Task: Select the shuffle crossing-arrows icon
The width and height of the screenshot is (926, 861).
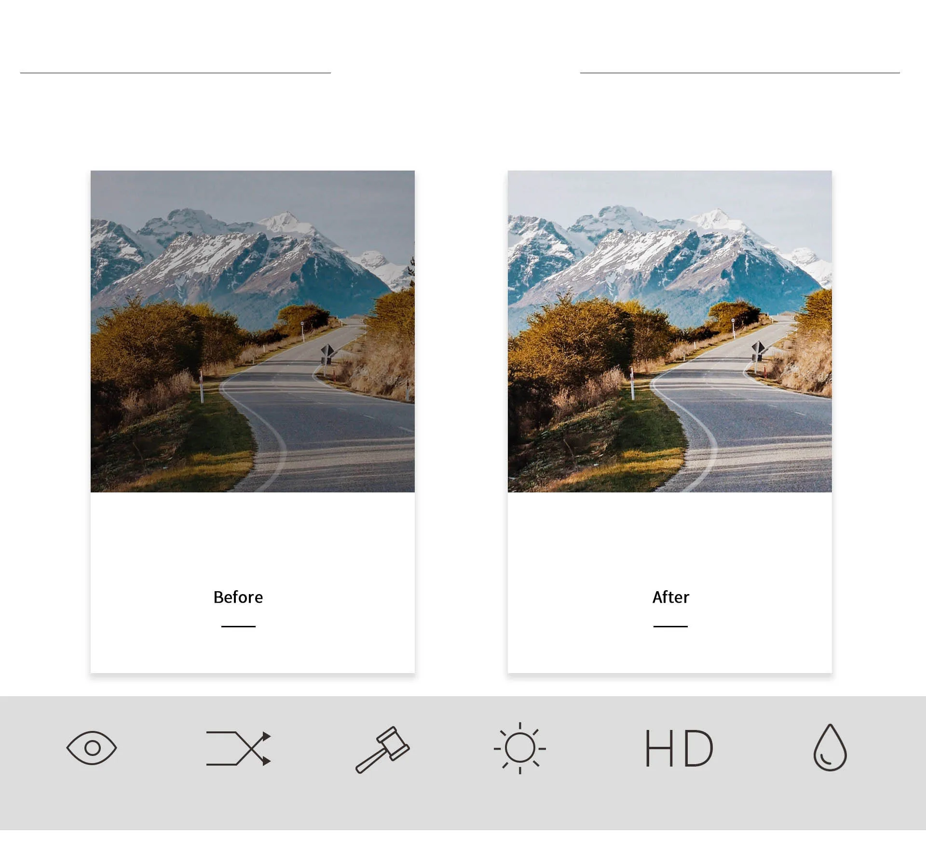Action: click(x=239, y=748)
